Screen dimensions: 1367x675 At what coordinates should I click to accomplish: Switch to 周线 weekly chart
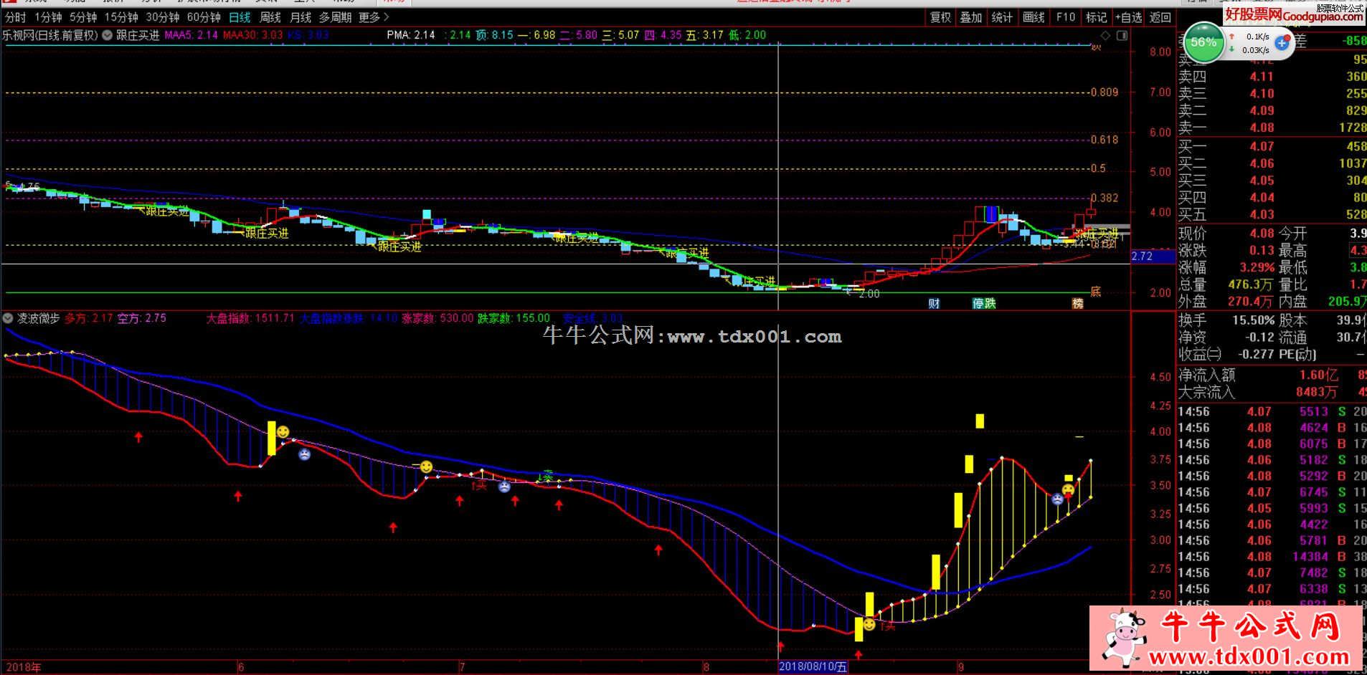(270, 17)
